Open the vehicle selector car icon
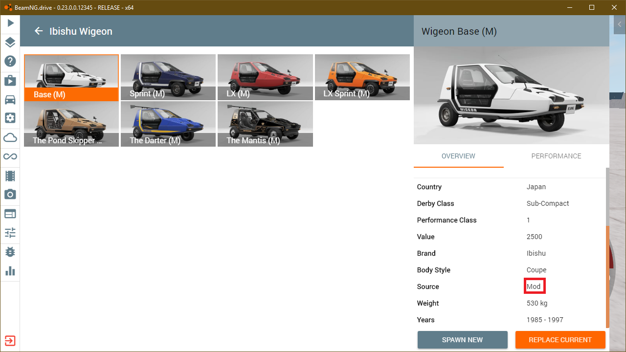 pyautogui.click(x=10, y=99)
